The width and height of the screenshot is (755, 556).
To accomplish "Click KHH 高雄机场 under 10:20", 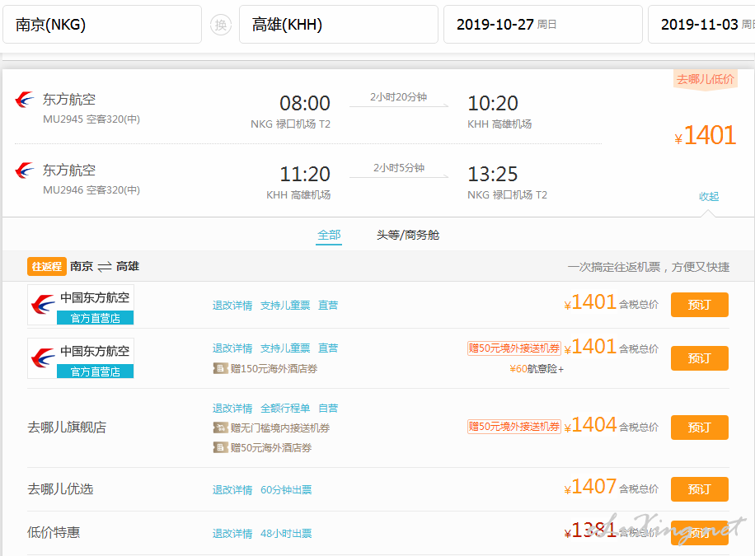I will click(499, 124).
